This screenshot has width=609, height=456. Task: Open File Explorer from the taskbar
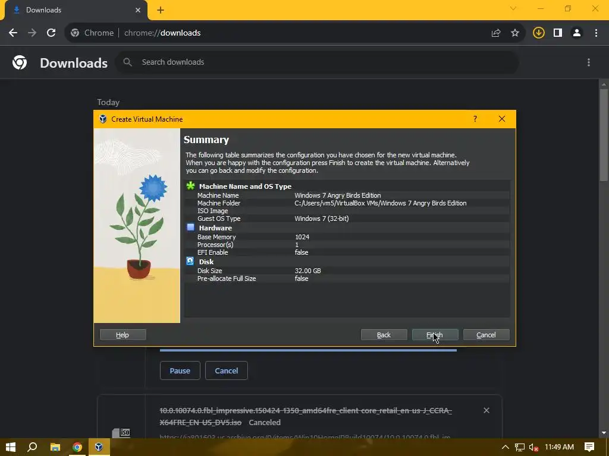(x=55, y=447)
